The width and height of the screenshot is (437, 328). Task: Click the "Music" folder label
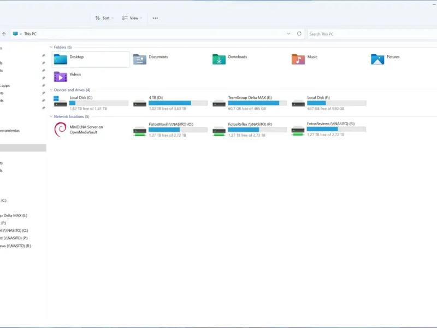pyautogui.click(x=312, y=57)
